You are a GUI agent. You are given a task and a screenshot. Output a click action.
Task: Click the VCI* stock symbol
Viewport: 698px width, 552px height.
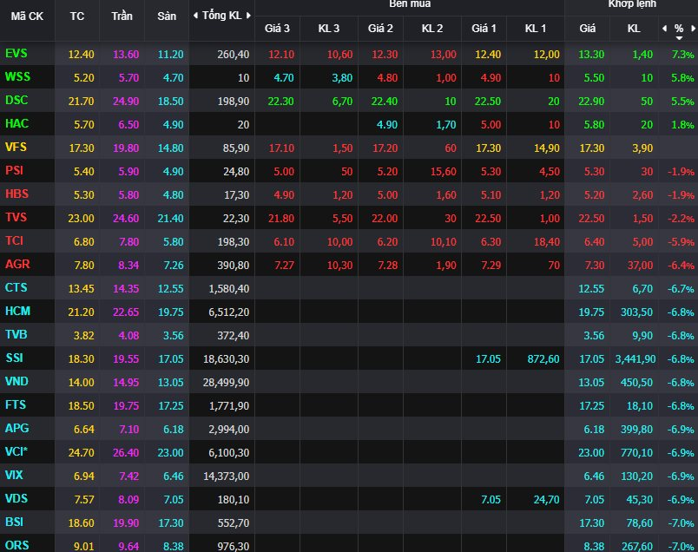point(16,451)
